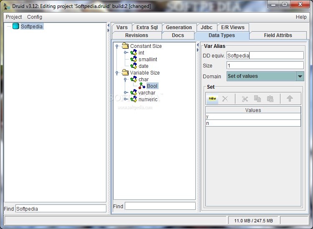Minimize the Druid window

[273, 4]
